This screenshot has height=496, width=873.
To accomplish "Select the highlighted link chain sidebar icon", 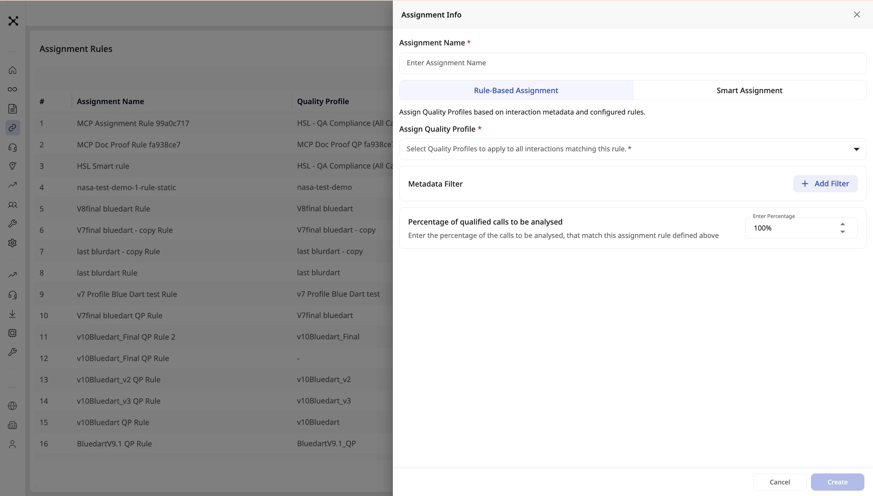I will tap(12, 128).
